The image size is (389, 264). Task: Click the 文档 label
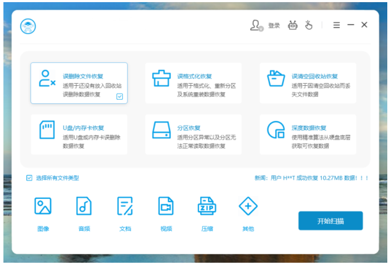[125, 229]
